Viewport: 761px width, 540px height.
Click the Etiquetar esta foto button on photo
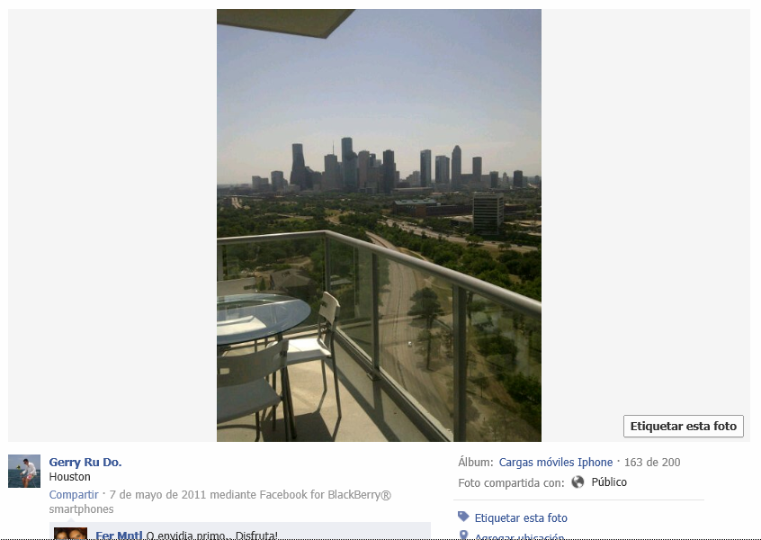(684, 426)
